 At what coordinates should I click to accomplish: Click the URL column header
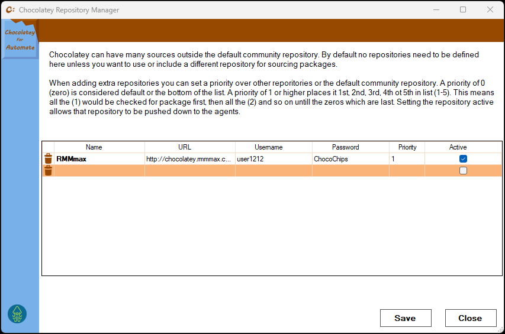(x=185, y=147)
